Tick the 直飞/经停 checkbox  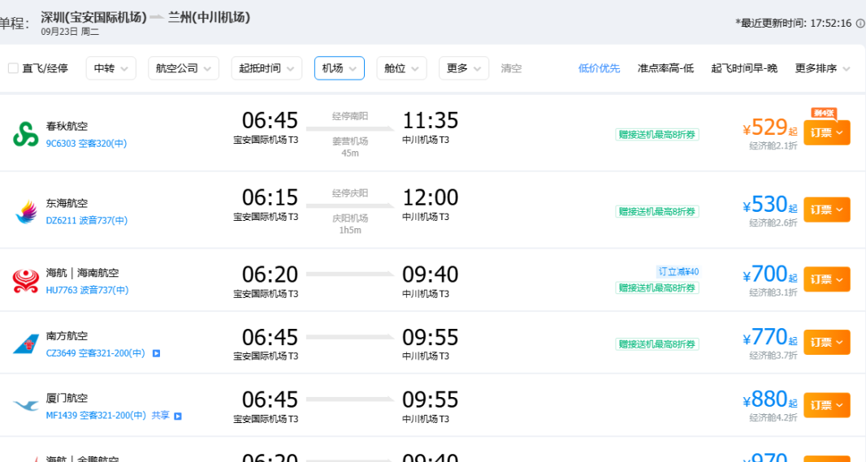pos(13,68)
